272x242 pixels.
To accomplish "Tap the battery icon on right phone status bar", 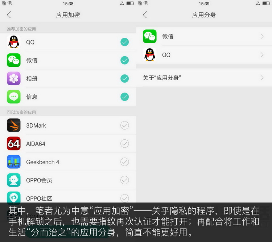I will click(266, 3).
